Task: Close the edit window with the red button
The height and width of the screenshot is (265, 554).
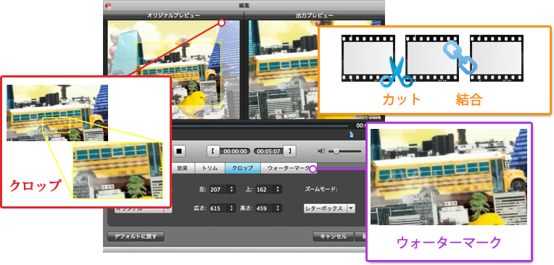Action: 108,5
